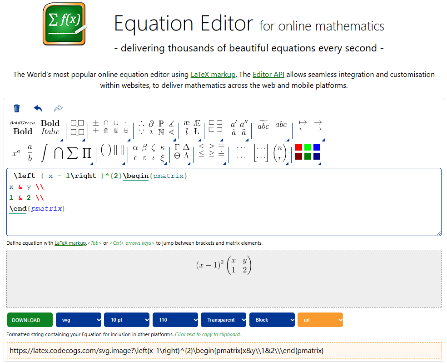Pick the bright green color swatch
The image size is (447, 363).
(x=308, y=147)
